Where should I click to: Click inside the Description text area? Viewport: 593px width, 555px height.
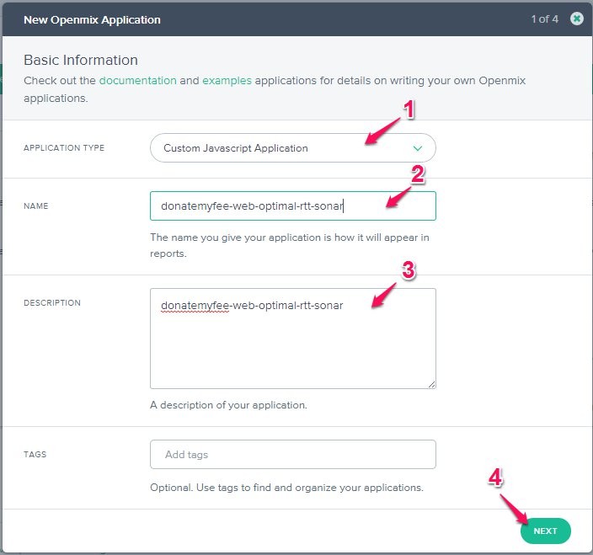(x=292, y=345)
